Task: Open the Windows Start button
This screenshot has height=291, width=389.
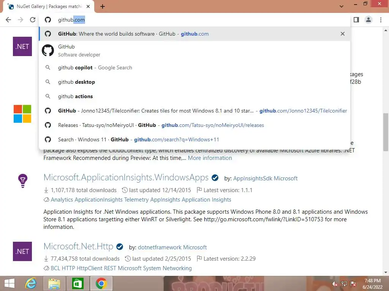Action: (9, 283)
